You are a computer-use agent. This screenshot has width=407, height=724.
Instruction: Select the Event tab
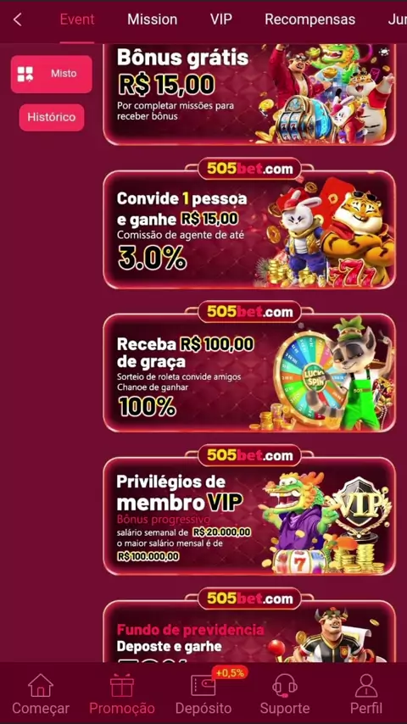tap(77, 19)
